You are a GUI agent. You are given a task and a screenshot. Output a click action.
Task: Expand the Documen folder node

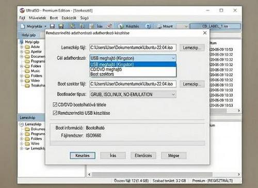[22, 56]
